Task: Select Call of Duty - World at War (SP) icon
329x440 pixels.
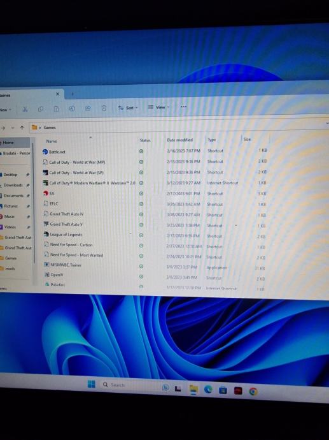Action: pos(45,173)
